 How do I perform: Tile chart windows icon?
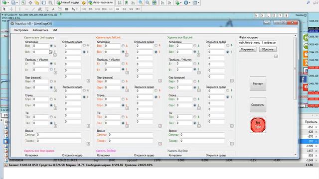pos(155,2)
